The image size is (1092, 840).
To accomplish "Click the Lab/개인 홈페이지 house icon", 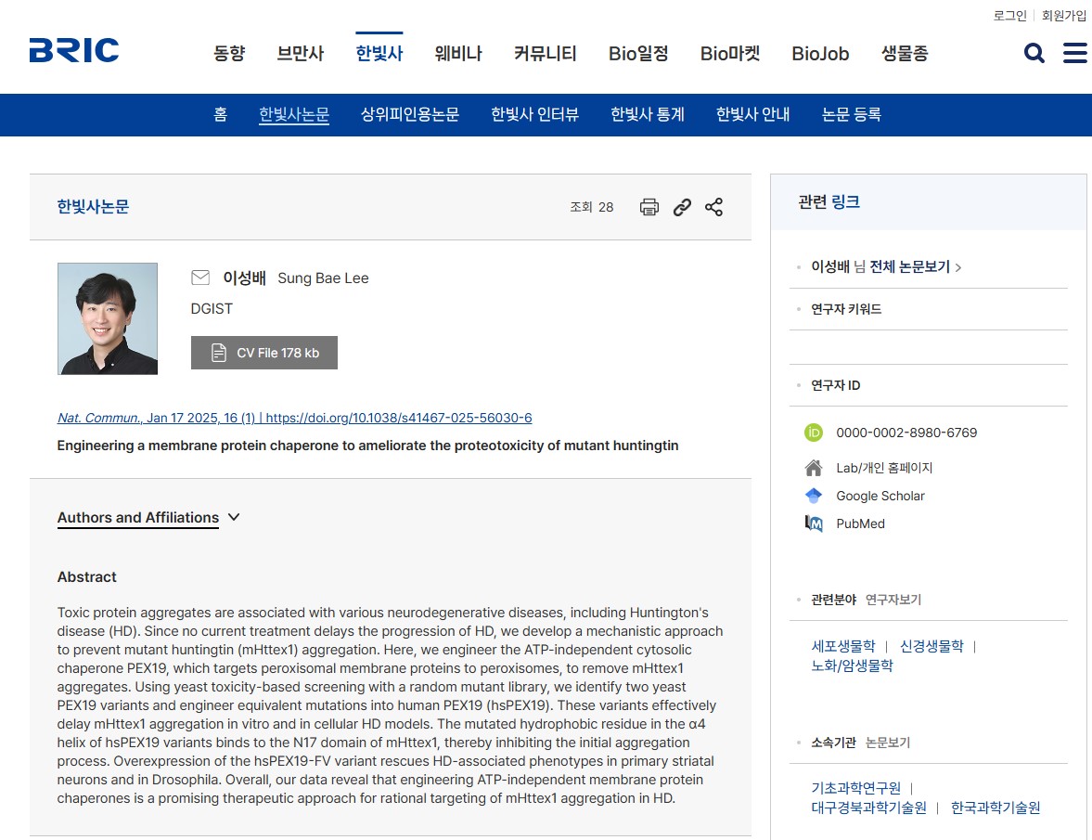I will 814,468.
